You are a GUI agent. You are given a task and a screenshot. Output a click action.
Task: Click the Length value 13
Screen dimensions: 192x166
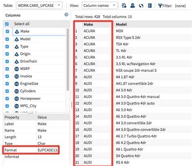click(40, 137)
